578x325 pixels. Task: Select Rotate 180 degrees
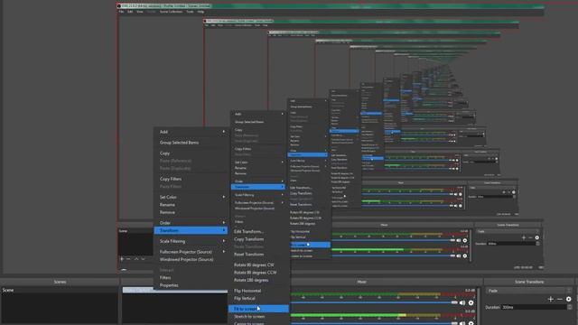pyautogui.click(x=251, y=280)
